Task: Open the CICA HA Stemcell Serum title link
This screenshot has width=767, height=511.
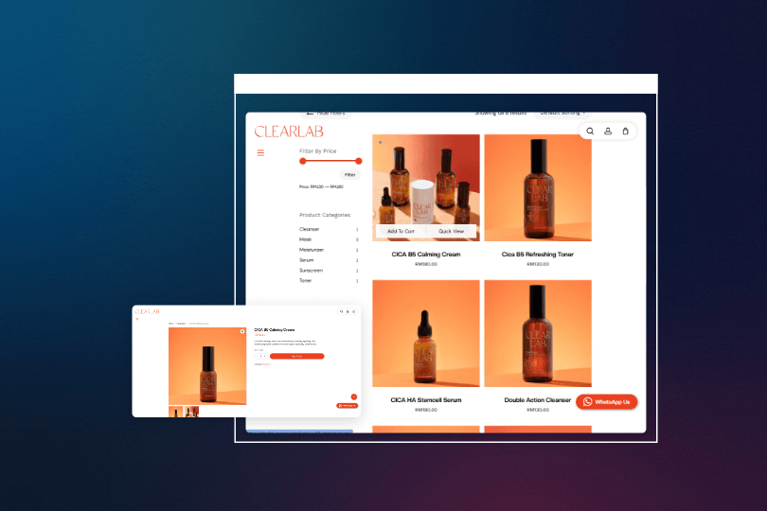Action: click(x=426, y=400)
